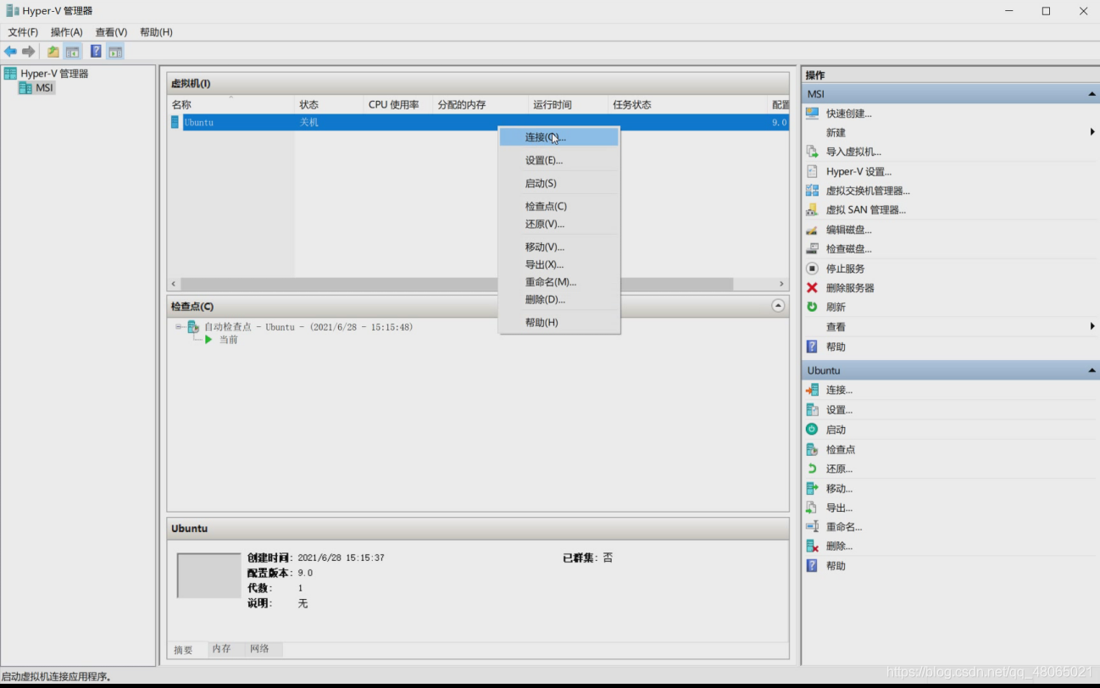Screen dimensions: 1100x688
Task: Click 快速创建 icon in actions pane
Action: 812,114
